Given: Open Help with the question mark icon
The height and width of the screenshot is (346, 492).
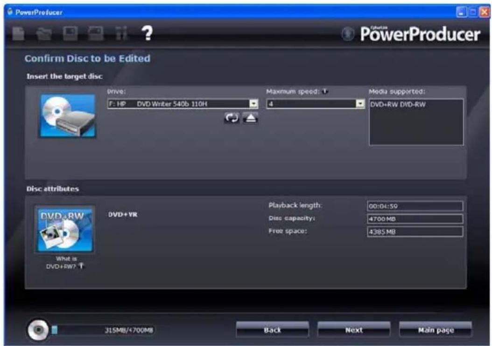Looking at the screenshot, I should click(147, 33).
